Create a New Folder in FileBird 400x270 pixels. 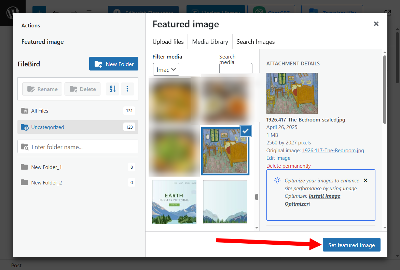point(113,64)
